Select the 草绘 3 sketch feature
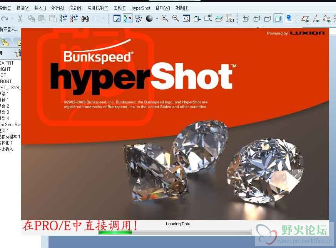336x248 pixels. (5, 112)
